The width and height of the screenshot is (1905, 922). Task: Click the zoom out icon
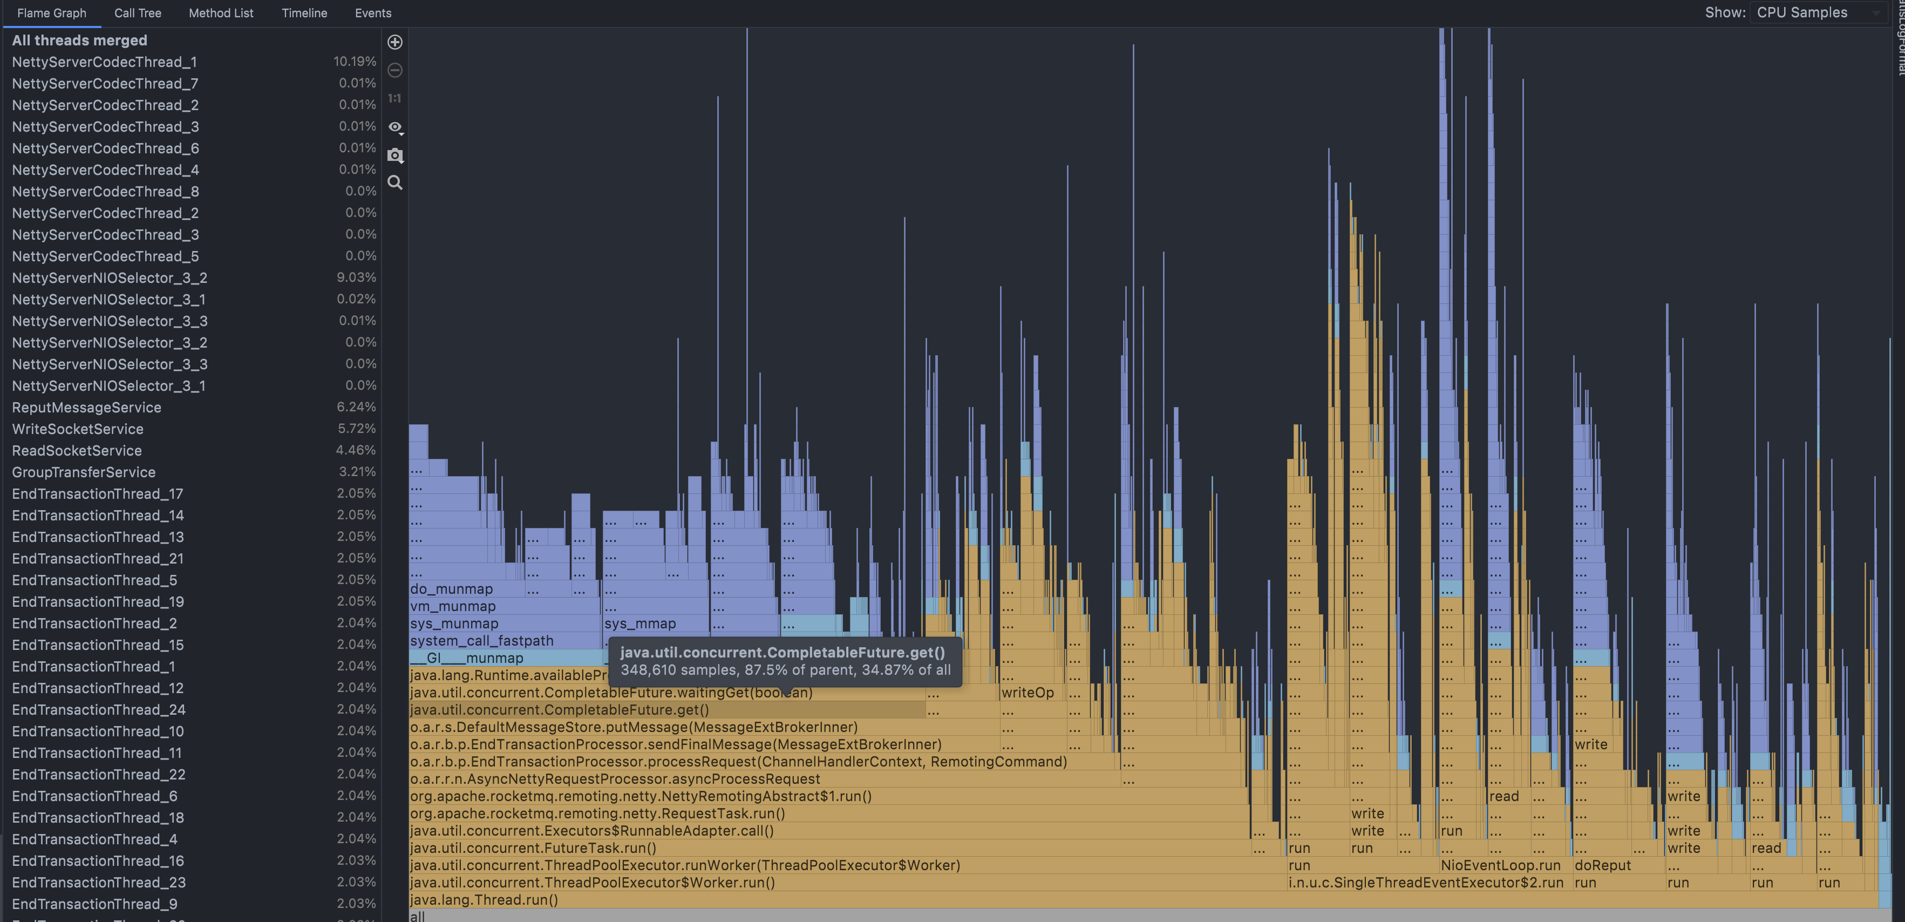[x=395, y=70]
